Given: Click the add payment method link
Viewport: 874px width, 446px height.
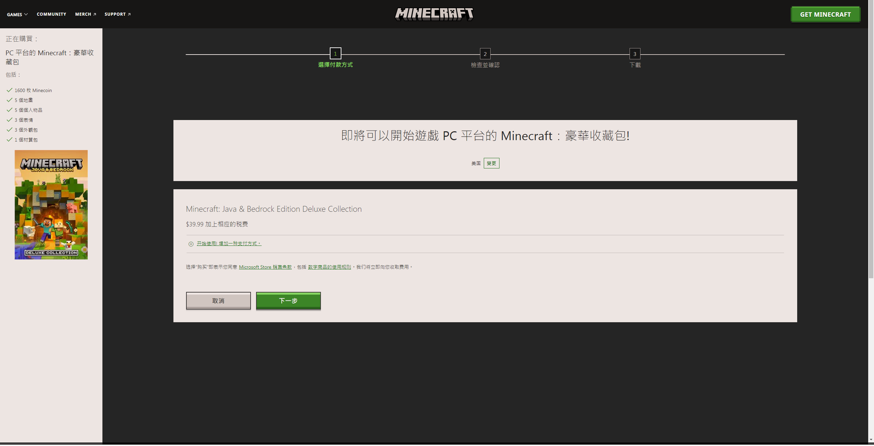Looking at the screenshot, I should coord(229,243).
